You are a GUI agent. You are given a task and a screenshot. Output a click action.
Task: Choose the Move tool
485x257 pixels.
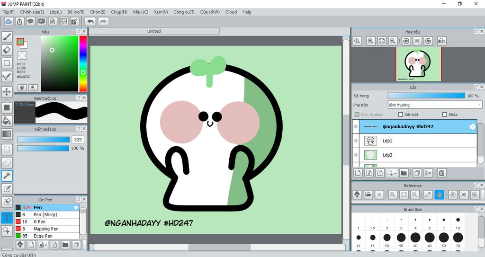click(7, 91)
